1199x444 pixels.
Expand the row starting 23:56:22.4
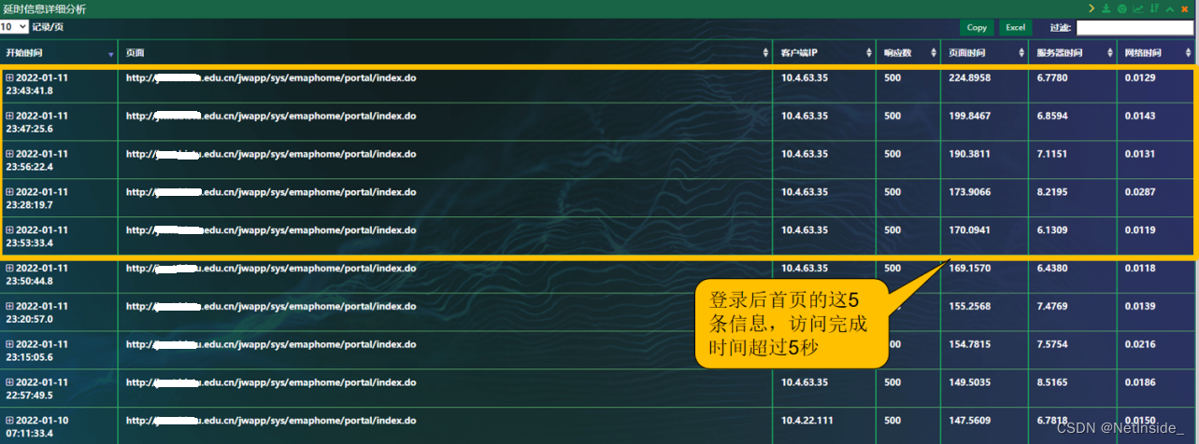pyautogui.click(x=9, y=154)
